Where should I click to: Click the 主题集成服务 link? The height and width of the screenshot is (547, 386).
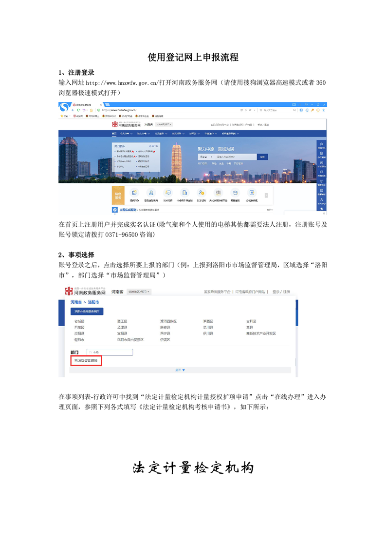(128, 210)
